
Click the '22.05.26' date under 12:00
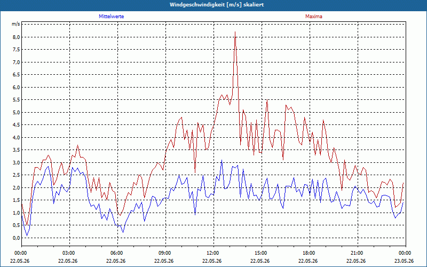[212, 261]
